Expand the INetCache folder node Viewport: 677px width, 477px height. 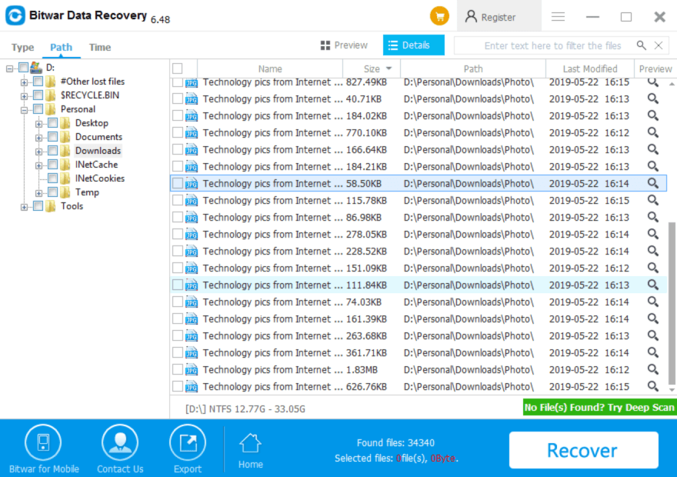39,165
